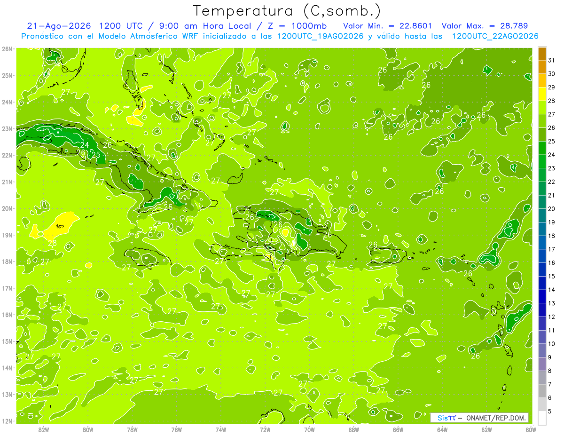Pick the blue swatch between 15 and 16
Screen dimensions: 564x436
click(x=542, y=270)
